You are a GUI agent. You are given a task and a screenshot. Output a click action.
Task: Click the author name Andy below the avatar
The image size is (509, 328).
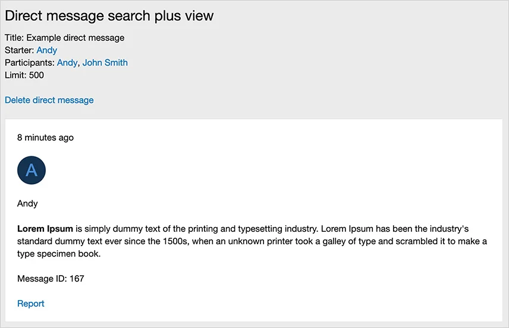(27, 203)
